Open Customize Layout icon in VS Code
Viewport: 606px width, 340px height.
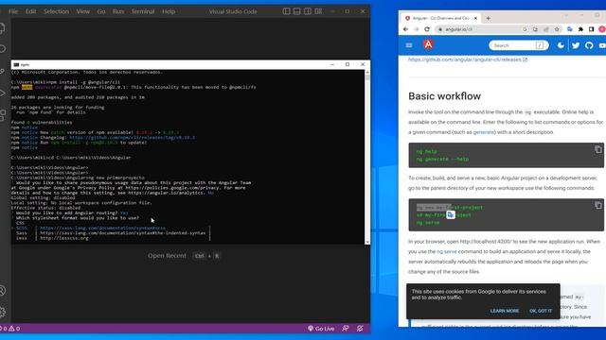[318, 11]
